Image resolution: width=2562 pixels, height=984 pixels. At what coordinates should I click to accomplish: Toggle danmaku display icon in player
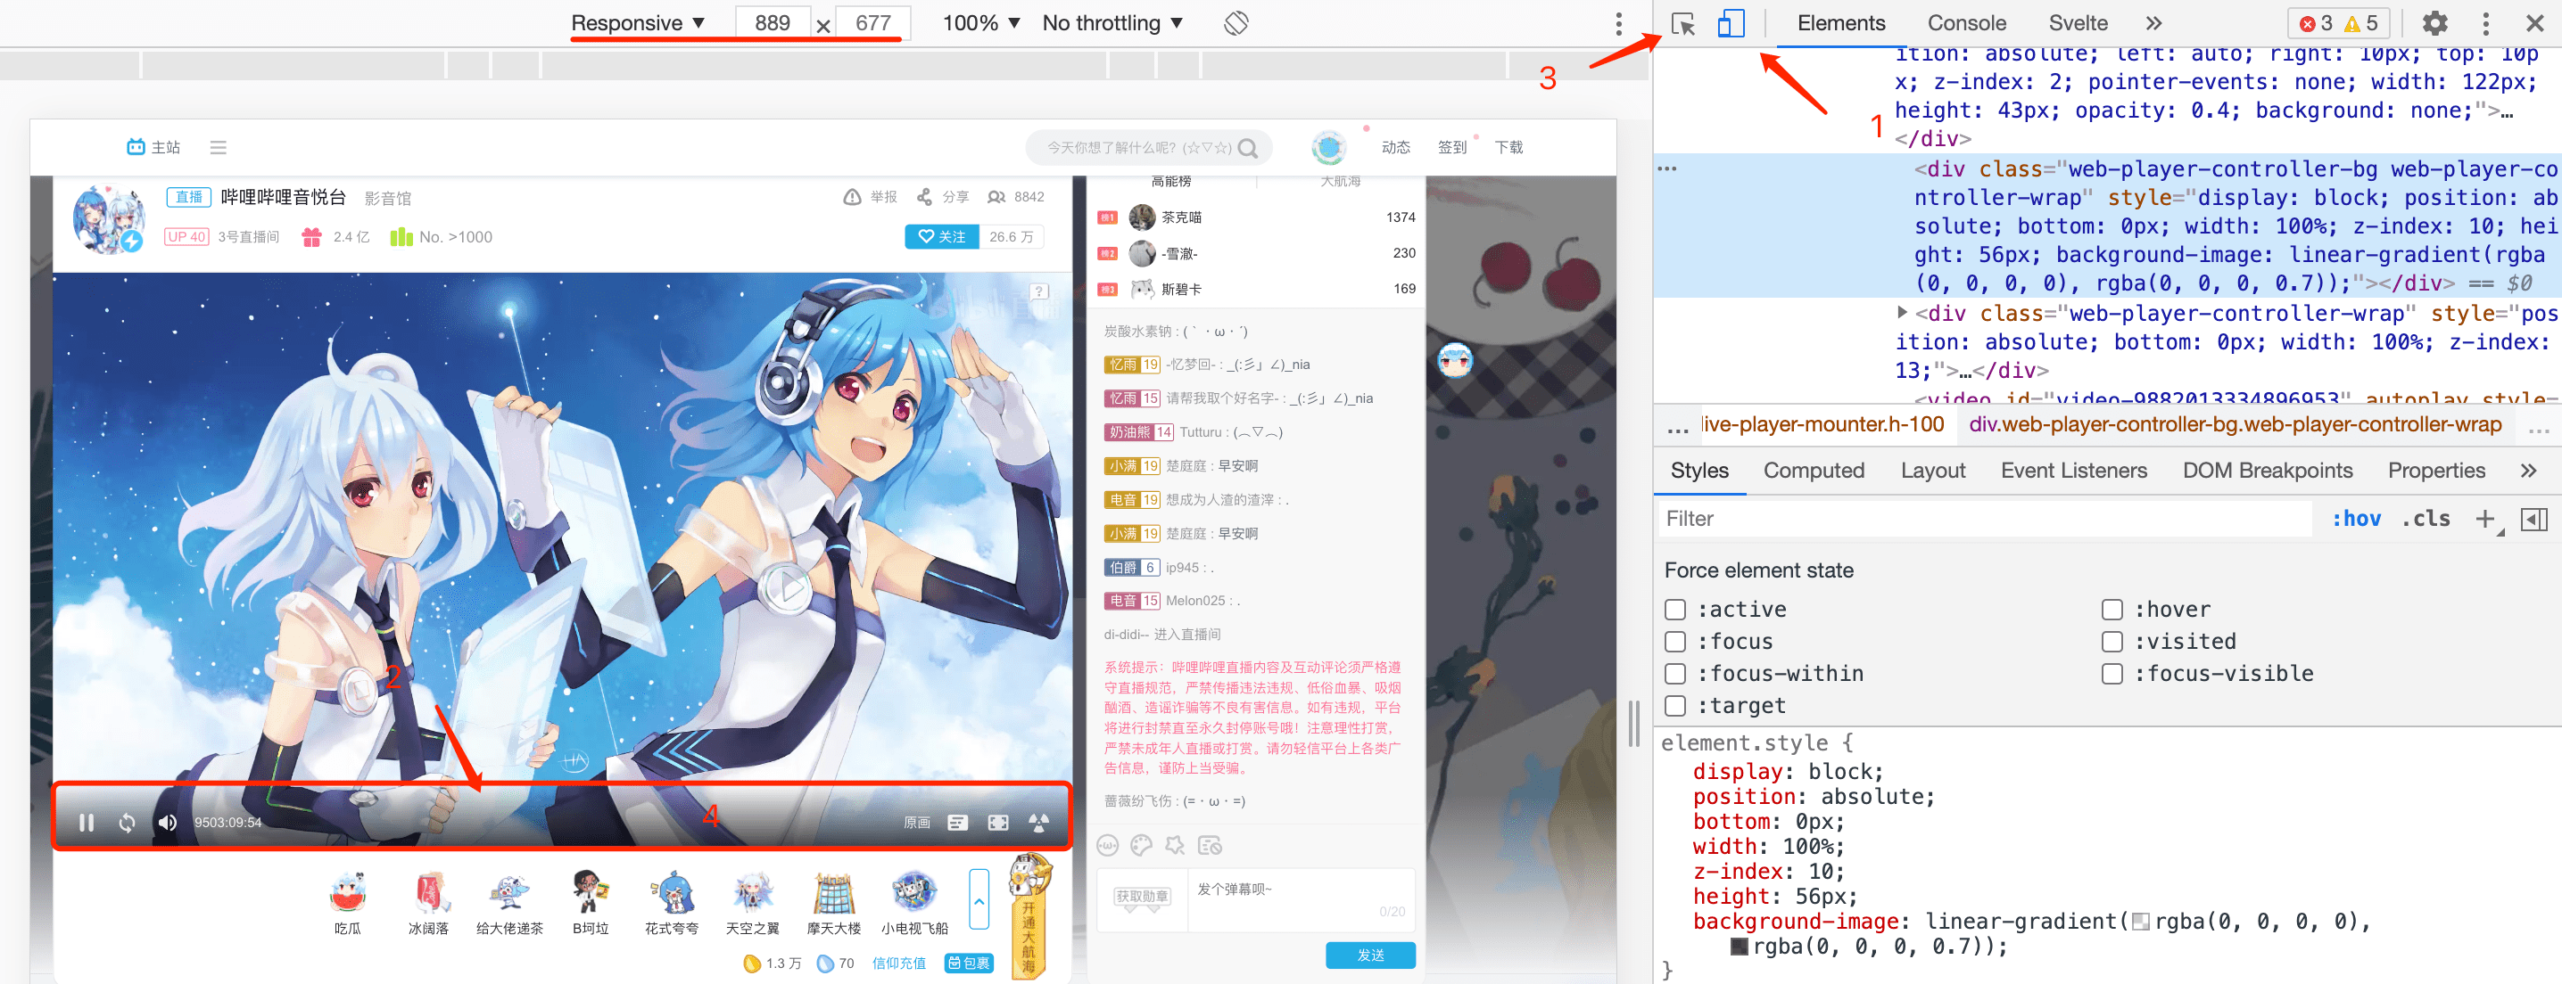[x=958, y=822]
